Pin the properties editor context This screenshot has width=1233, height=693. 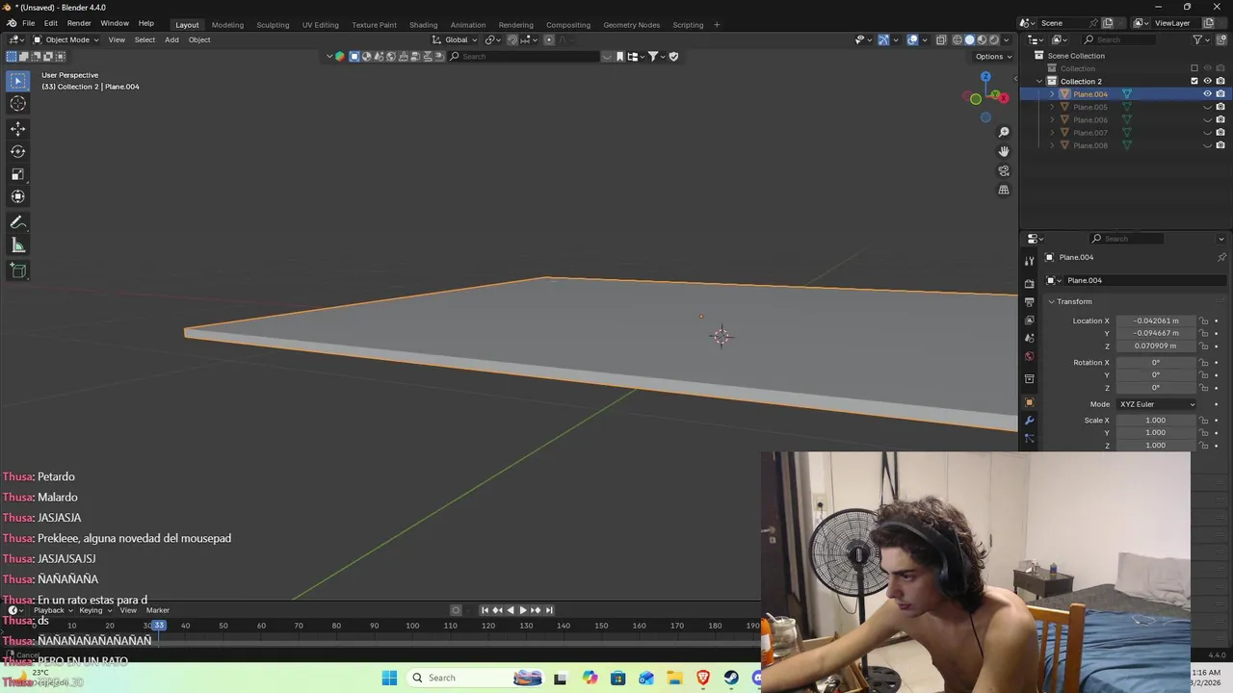pos(1221,257)
